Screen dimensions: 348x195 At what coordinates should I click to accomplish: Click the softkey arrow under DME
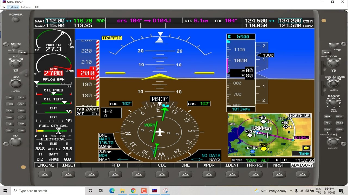tap(185, 175)
